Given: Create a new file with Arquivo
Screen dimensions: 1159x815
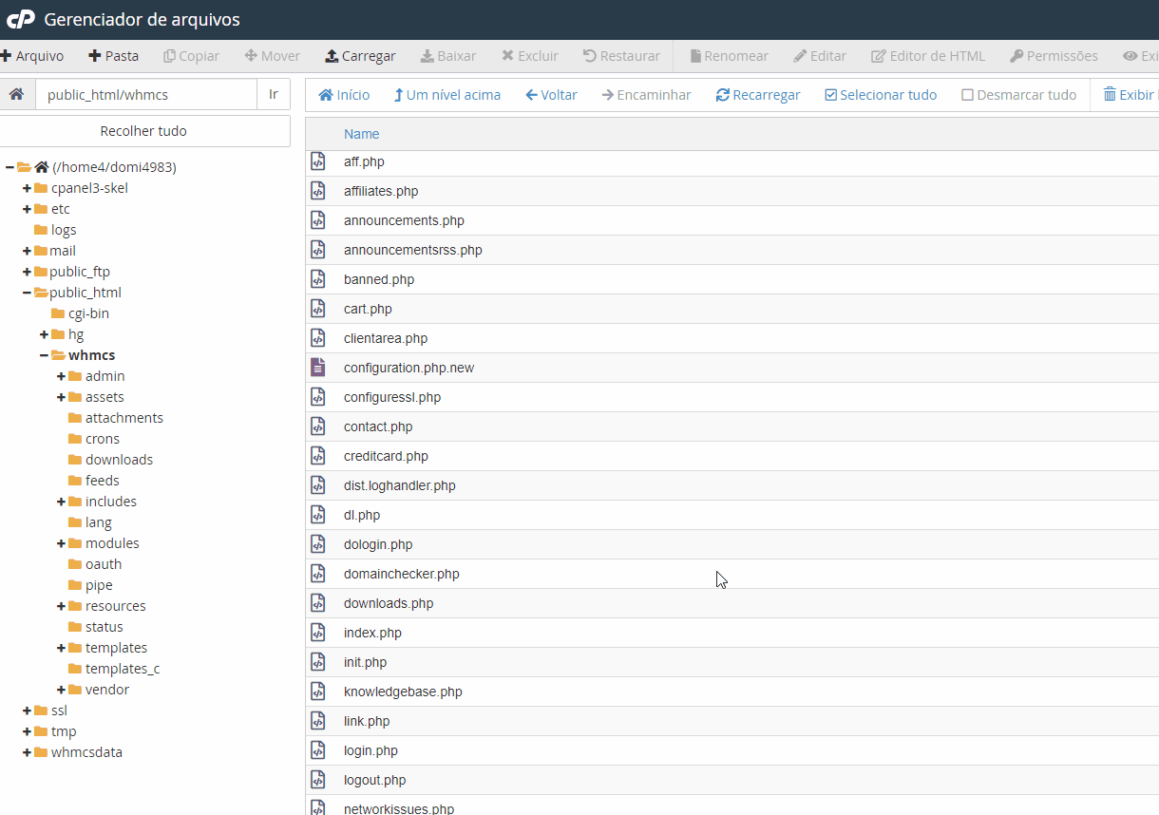Looking at the screenshot, I should click(x=32, y=56).
